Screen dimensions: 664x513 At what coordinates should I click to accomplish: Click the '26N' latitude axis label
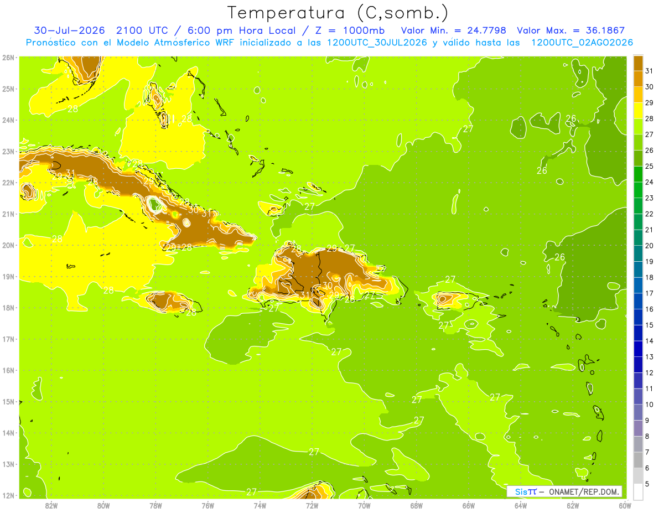tap(8, 58)
